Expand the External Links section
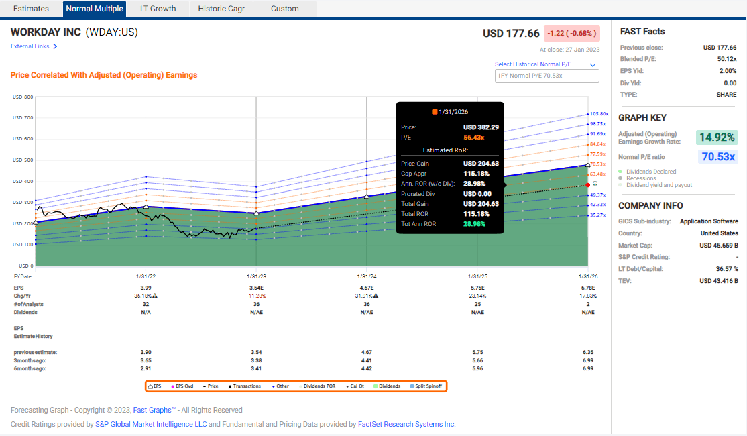Screen dimensions: 747x436 click(30, 46)
